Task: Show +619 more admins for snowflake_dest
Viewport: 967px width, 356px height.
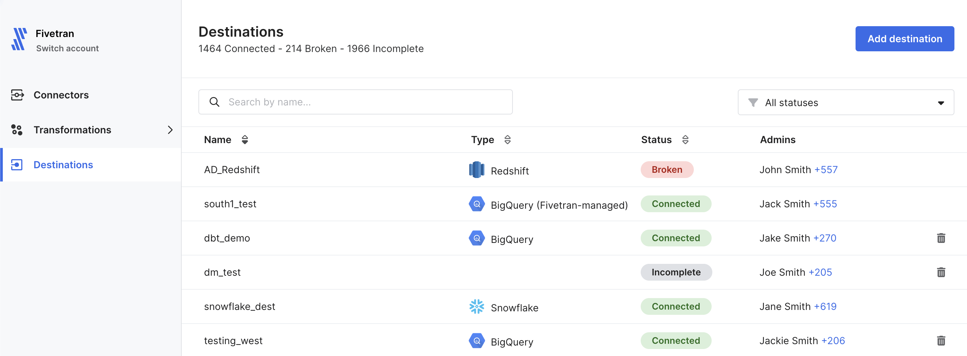Action: point(825,306)
